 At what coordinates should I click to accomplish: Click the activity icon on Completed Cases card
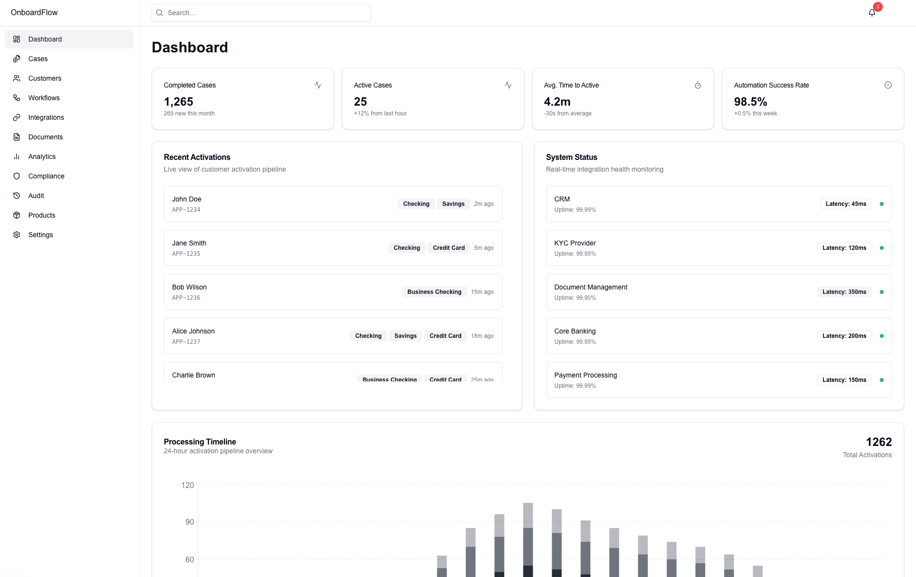(318, 85)
